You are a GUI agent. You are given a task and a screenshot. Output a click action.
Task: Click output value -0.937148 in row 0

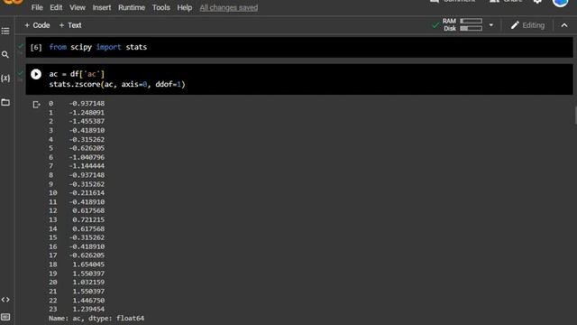[x=87, y=104]
